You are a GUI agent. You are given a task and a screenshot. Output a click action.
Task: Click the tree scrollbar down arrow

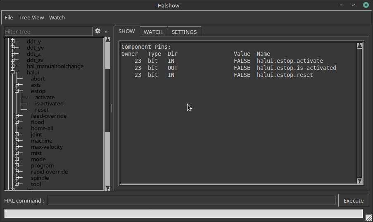pyautogui.click(x=107, y=188)
